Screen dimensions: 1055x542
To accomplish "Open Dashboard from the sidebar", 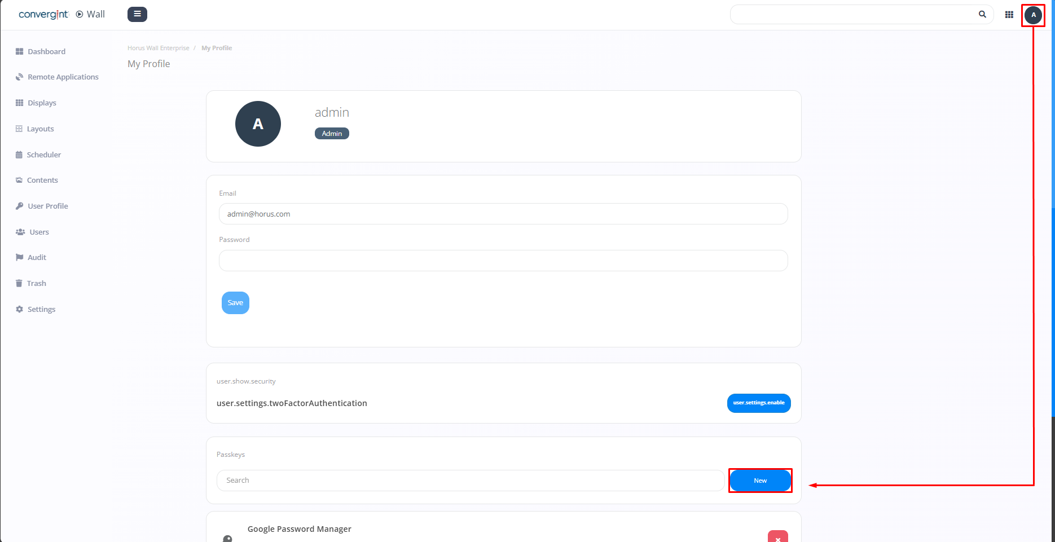I will tap(46, 51).
